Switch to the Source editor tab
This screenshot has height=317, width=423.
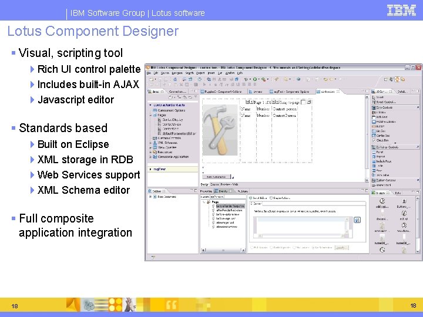tap(214, 184)
